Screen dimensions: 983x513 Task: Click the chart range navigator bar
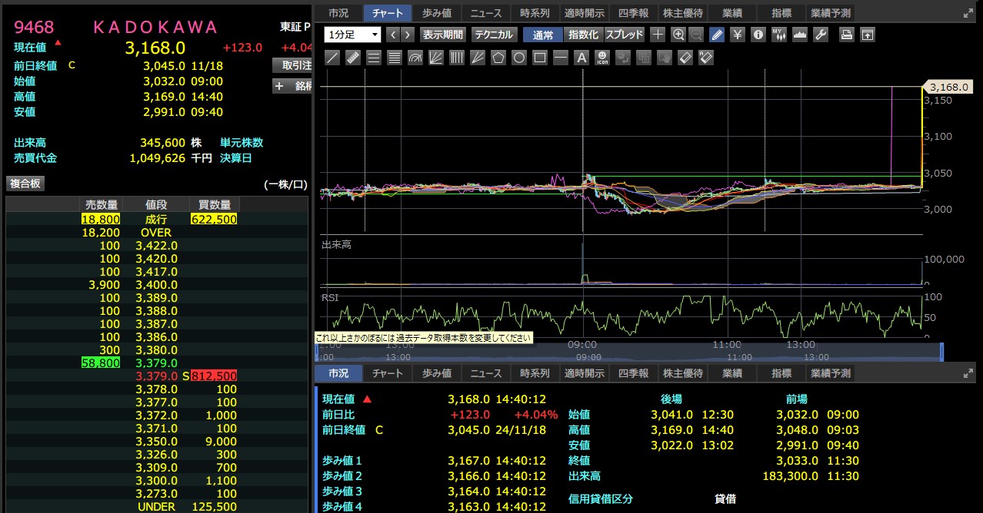click(x=628, y=352)
